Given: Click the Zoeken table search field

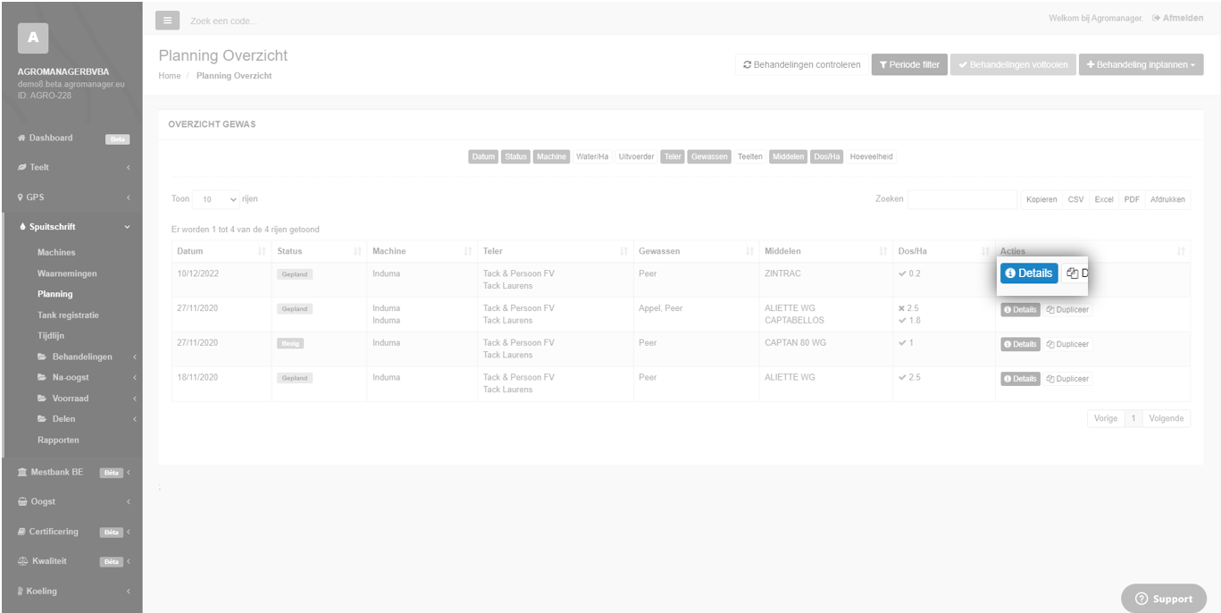Looking at the screenshot, I should [x=962, y=199].
